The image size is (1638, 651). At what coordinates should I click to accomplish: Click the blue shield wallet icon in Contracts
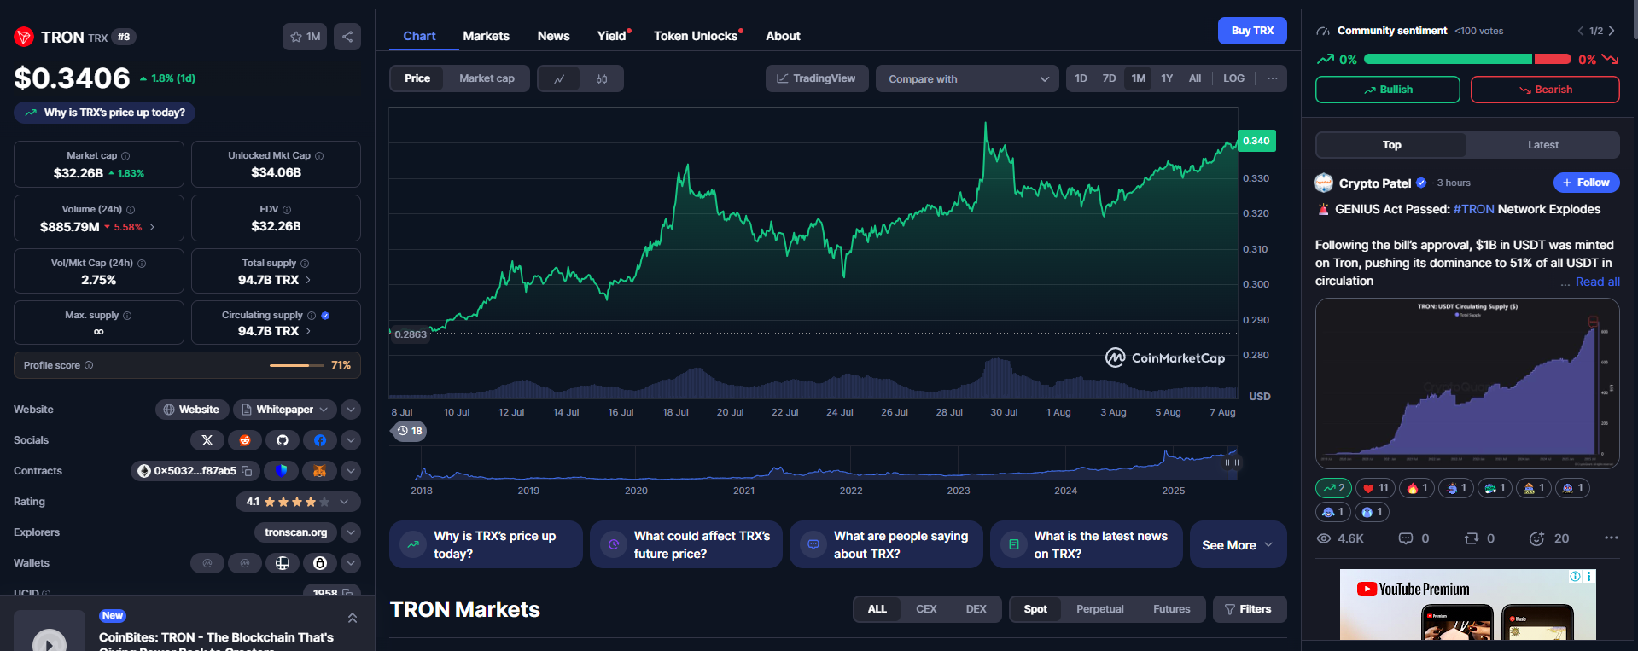point(282,471)
